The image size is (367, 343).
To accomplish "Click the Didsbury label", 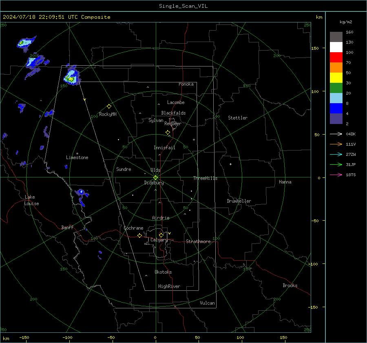I will [x=154, y=183].
